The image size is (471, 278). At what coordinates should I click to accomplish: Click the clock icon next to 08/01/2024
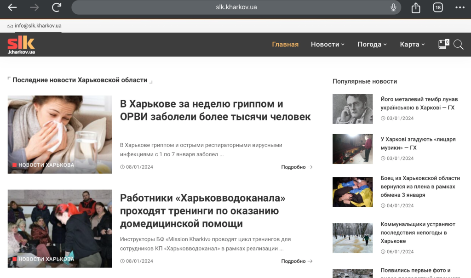[x=121, y=167]
